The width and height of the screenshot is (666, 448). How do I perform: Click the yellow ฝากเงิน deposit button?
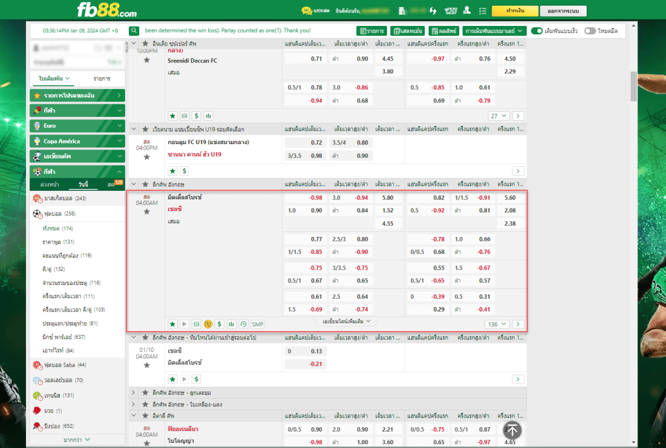pos(515,10)
